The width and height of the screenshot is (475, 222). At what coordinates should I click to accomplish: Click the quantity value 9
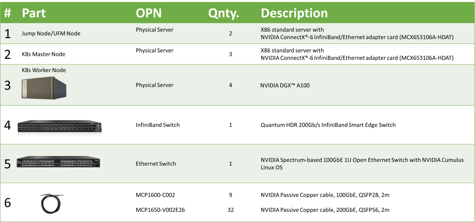point(231,195)
